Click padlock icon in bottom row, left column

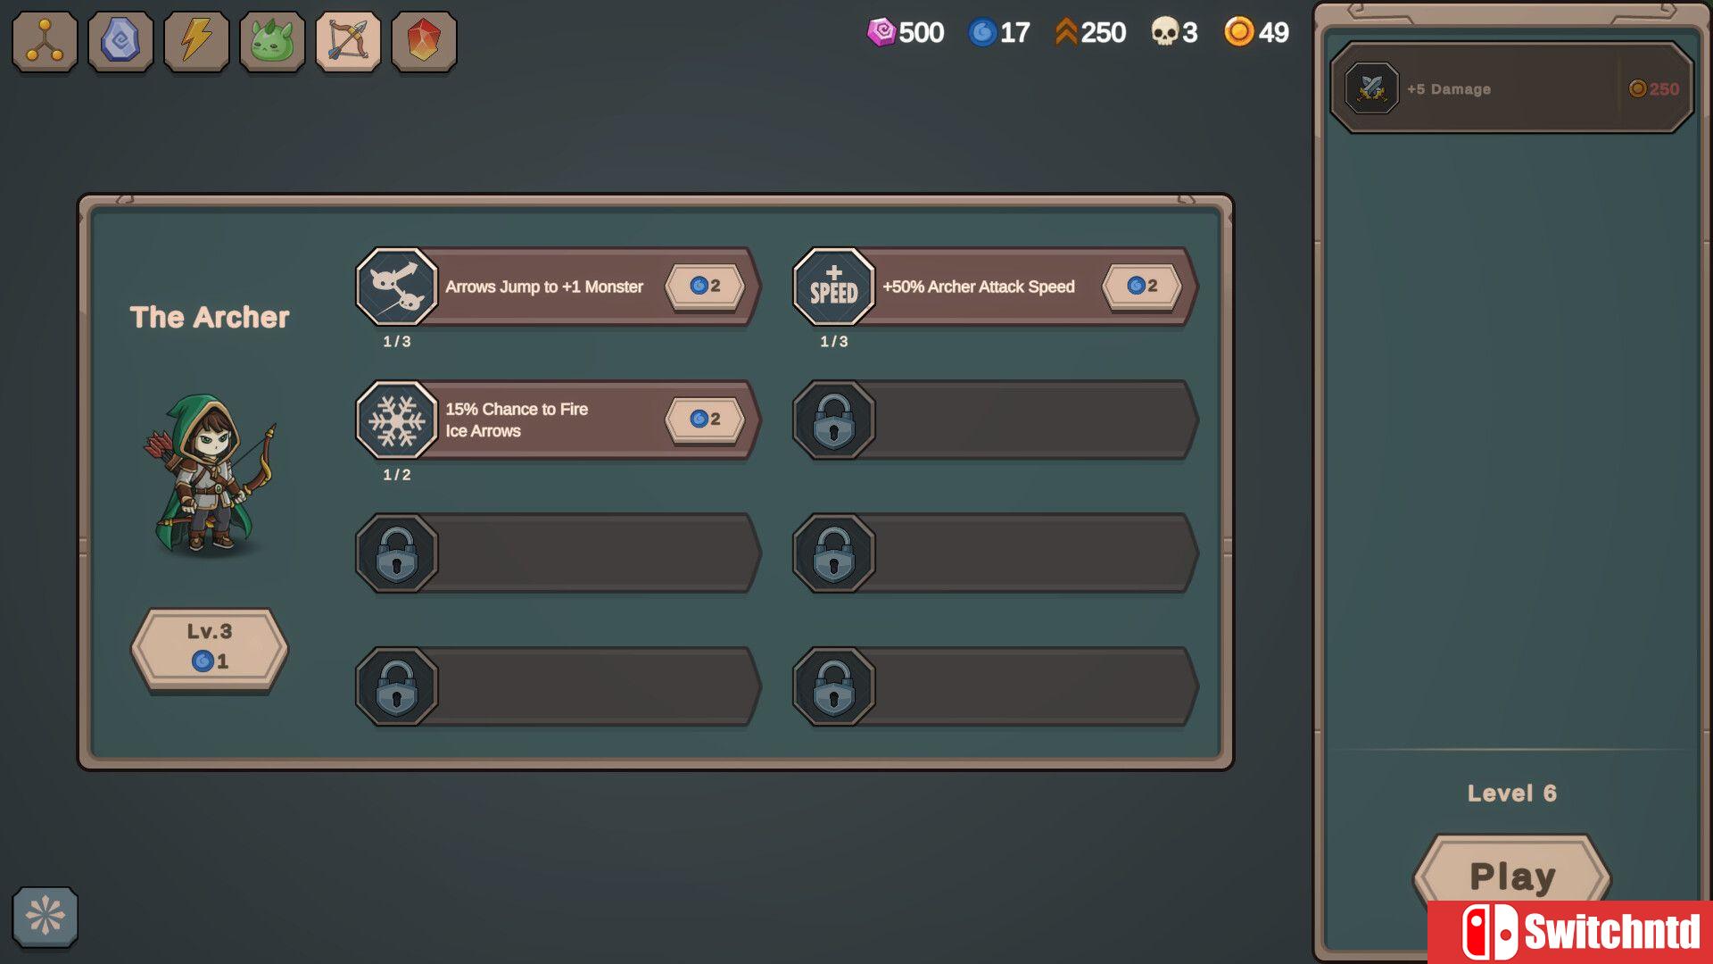tap(396, 686)
